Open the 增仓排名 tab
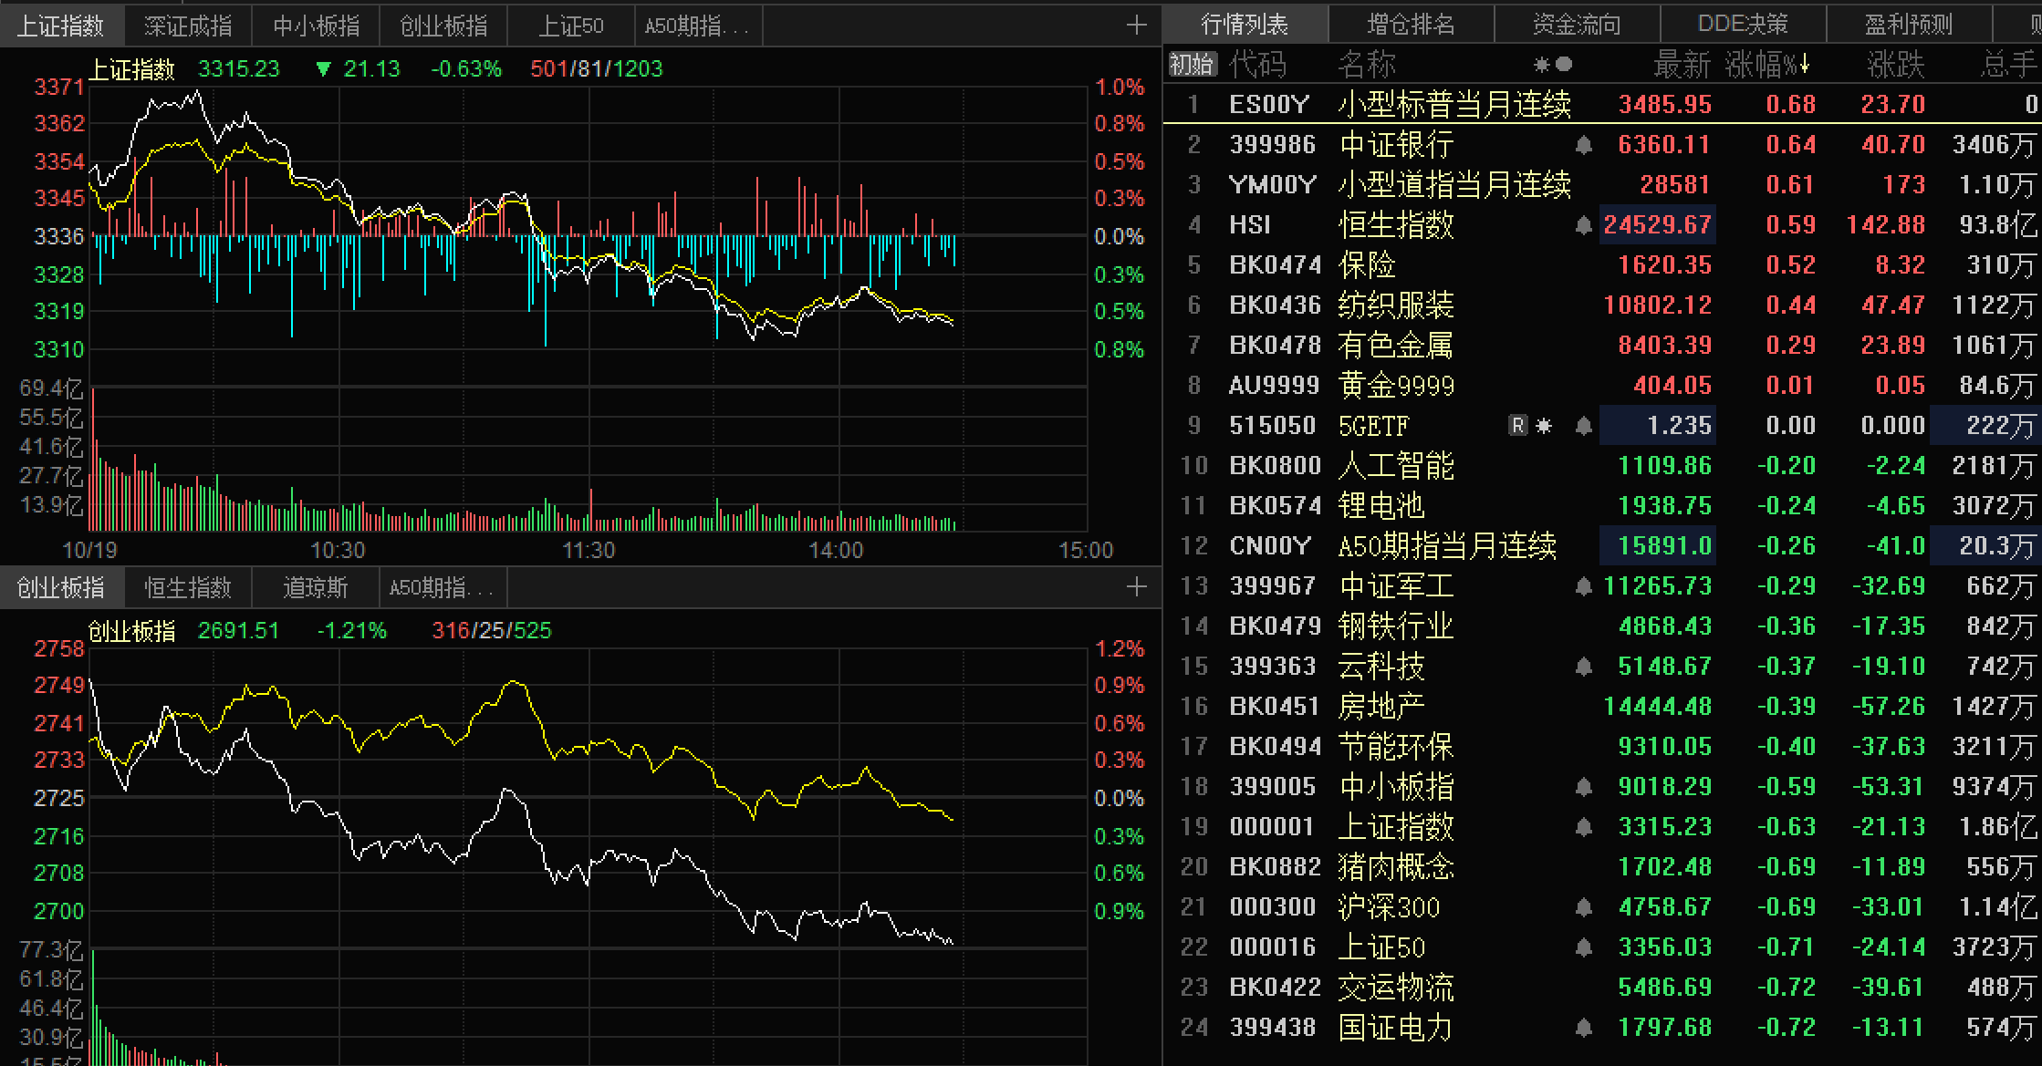 pos(1412,24)
